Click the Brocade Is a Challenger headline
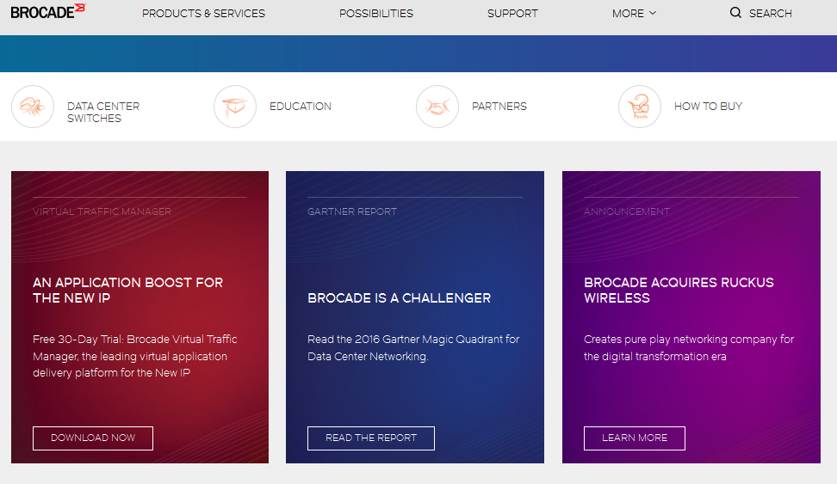 [399, 298]
